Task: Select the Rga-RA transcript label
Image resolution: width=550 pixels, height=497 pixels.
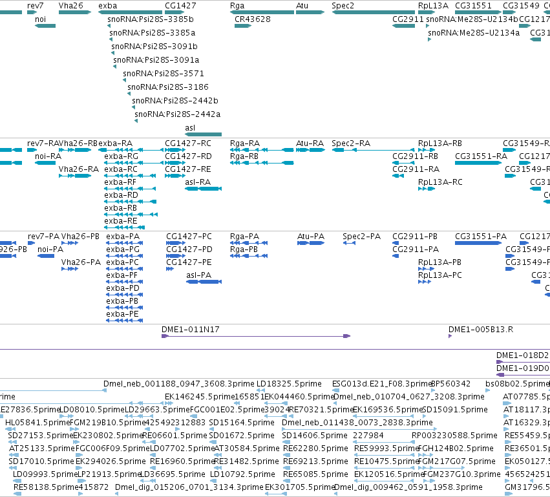Action: coord(245,143)
